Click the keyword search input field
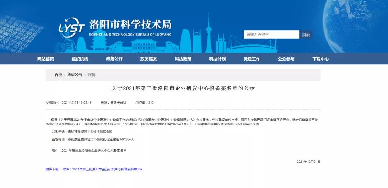The height and width of the screenshot is (188, 388). tap(272, 35)
